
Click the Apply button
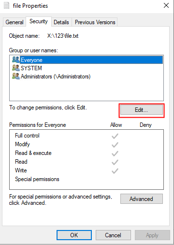[x=152, y=235]
